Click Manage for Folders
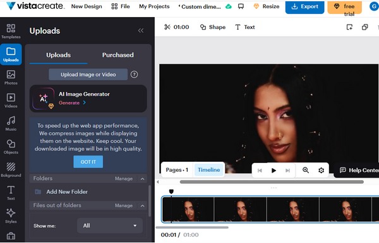The image size is (379, 243). tap(124, 179)
